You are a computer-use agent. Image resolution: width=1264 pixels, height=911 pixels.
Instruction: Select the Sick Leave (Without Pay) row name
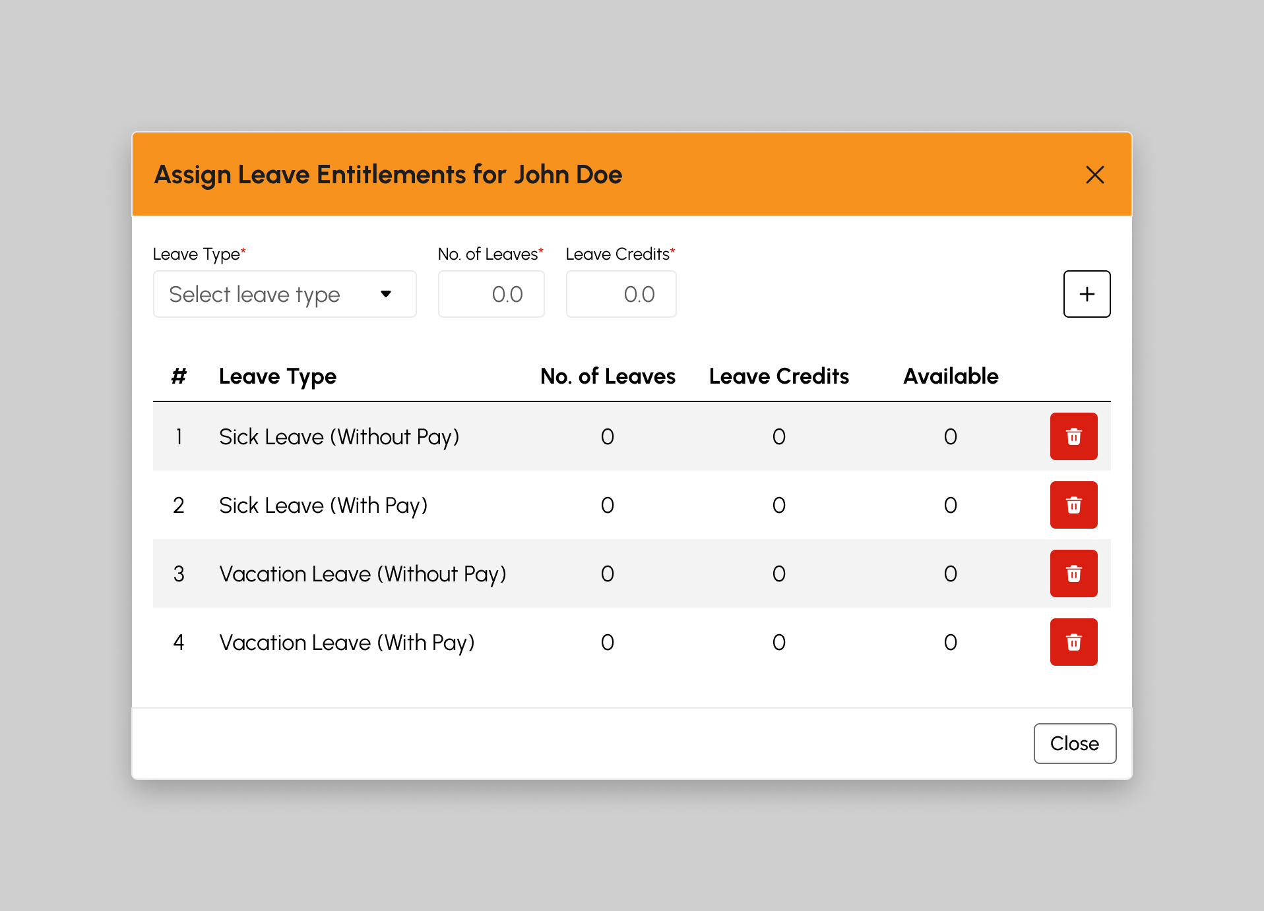tap(339, 437)
